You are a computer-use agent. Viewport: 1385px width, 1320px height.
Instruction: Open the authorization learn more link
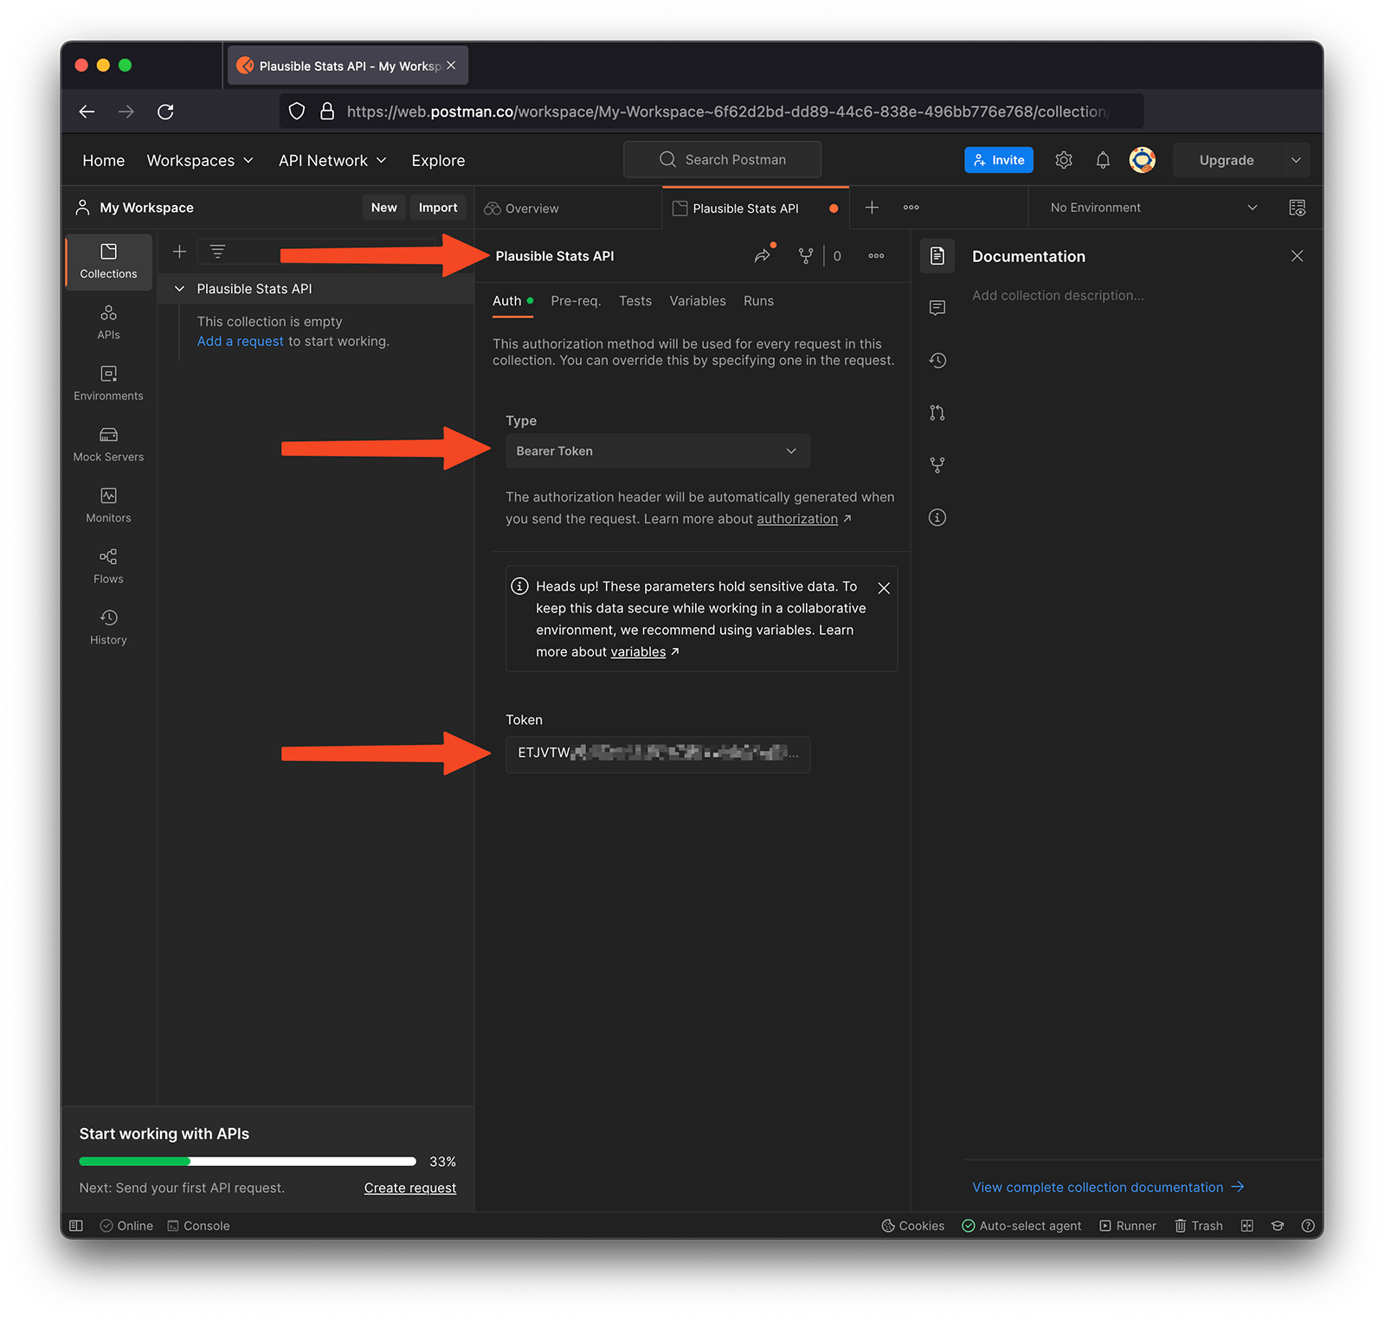[x=797, y=519]
